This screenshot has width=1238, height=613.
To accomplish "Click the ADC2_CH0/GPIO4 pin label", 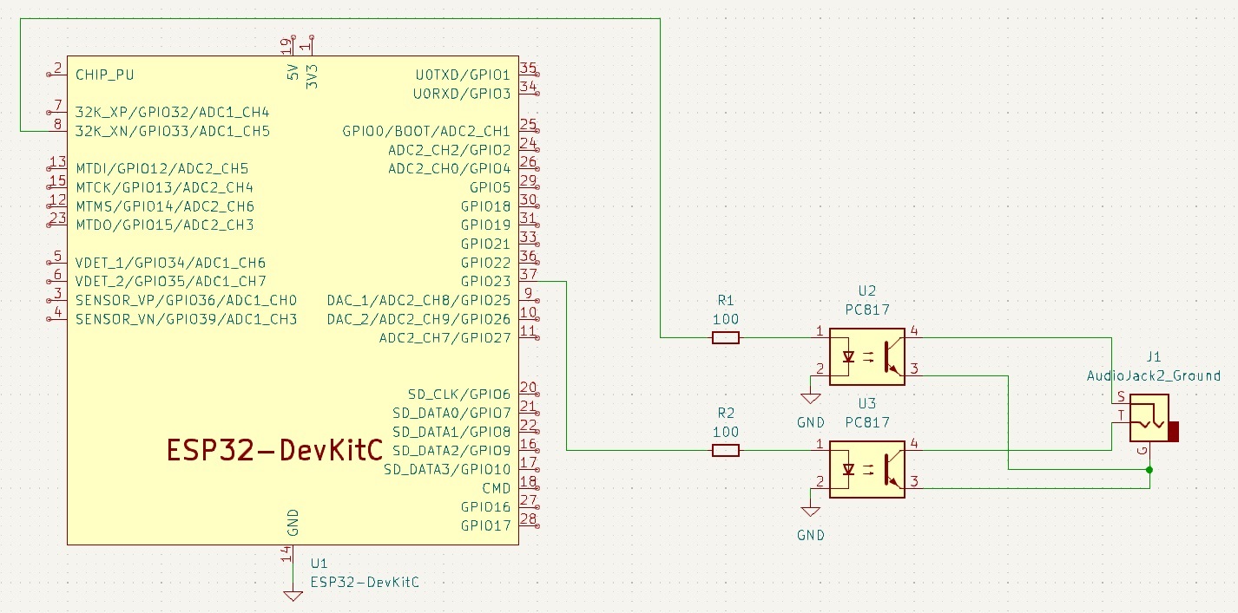I will [450, 168].
